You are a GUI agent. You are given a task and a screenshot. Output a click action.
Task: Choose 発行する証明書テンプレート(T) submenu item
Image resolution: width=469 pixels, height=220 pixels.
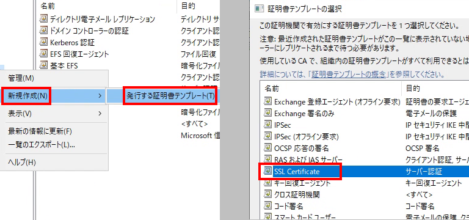pyautogui.click(x=170, y=96)
